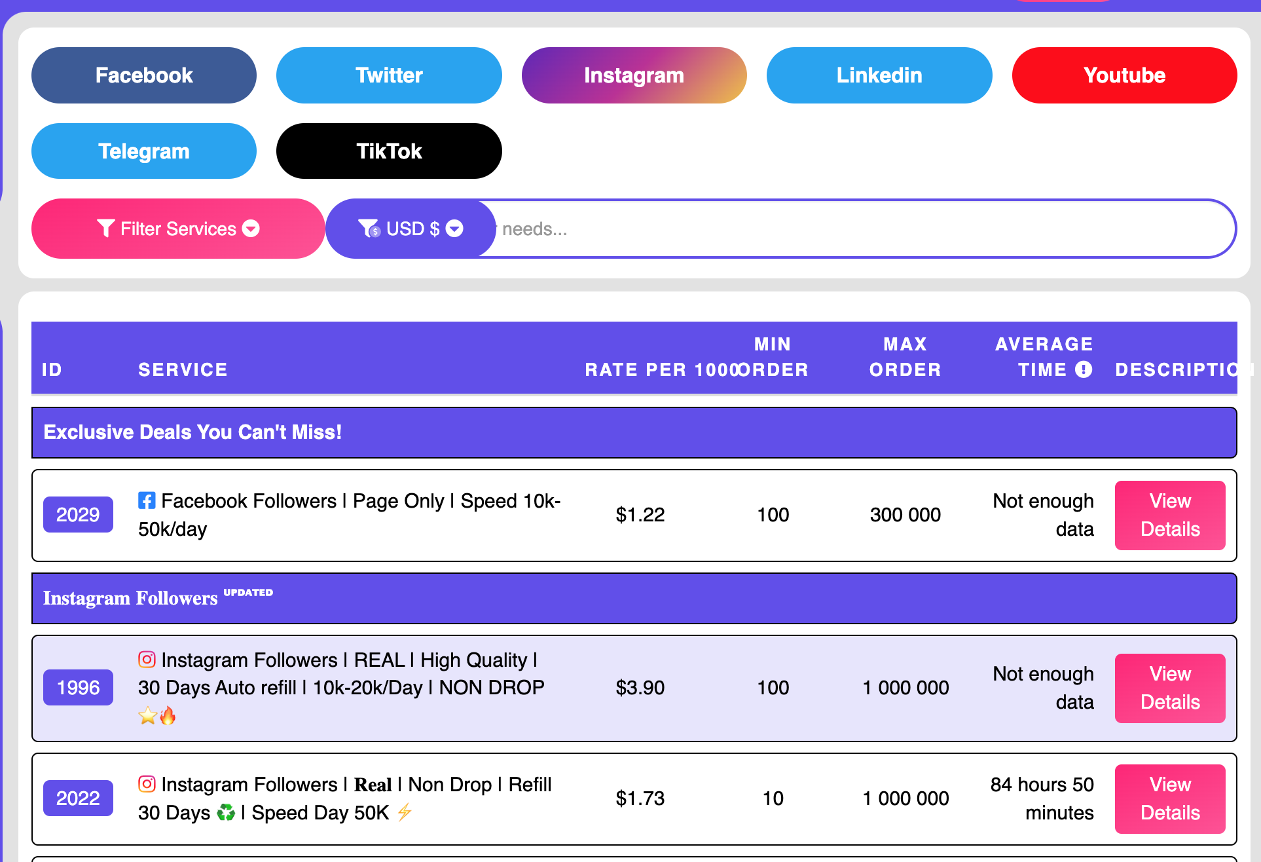The image size is (1261, 862).
Task: Click service ID badge 2022
Action: point(78,798)
